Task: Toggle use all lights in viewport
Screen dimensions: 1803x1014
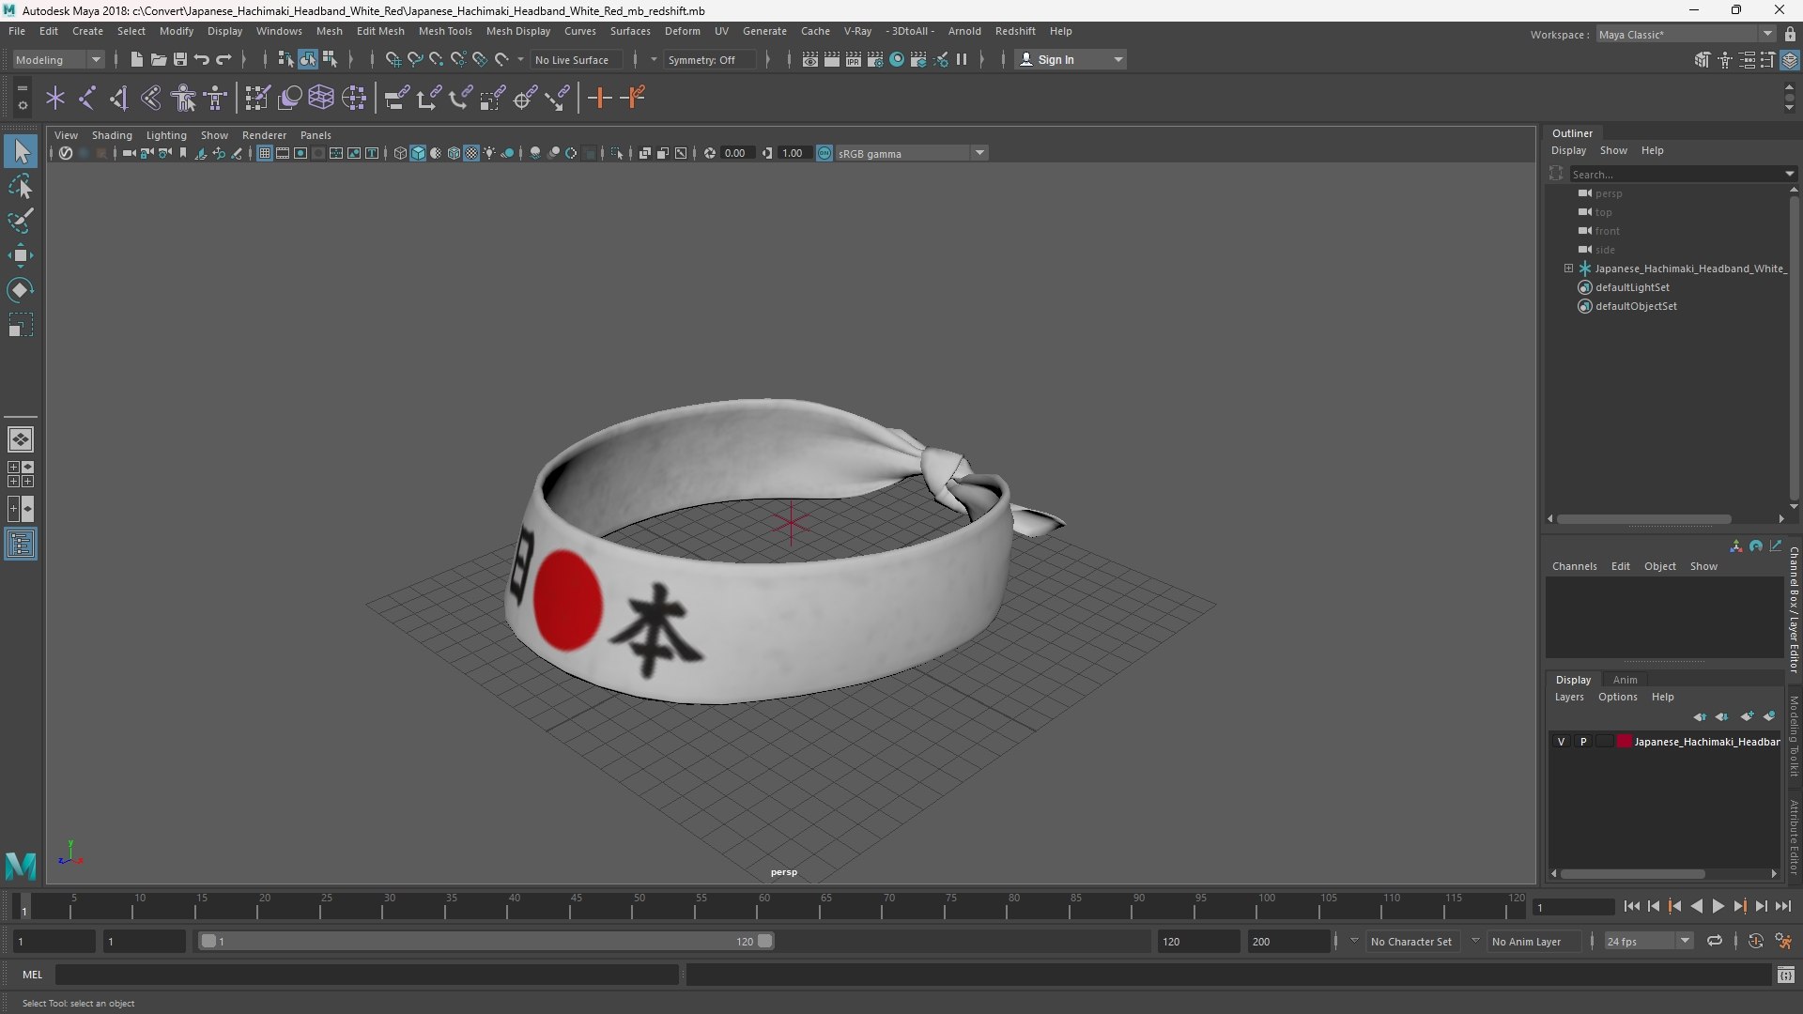Action: [x=489, y=153]
